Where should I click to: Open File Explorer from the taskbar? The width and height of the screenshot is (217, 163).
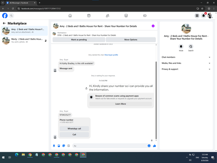point(23,155)
